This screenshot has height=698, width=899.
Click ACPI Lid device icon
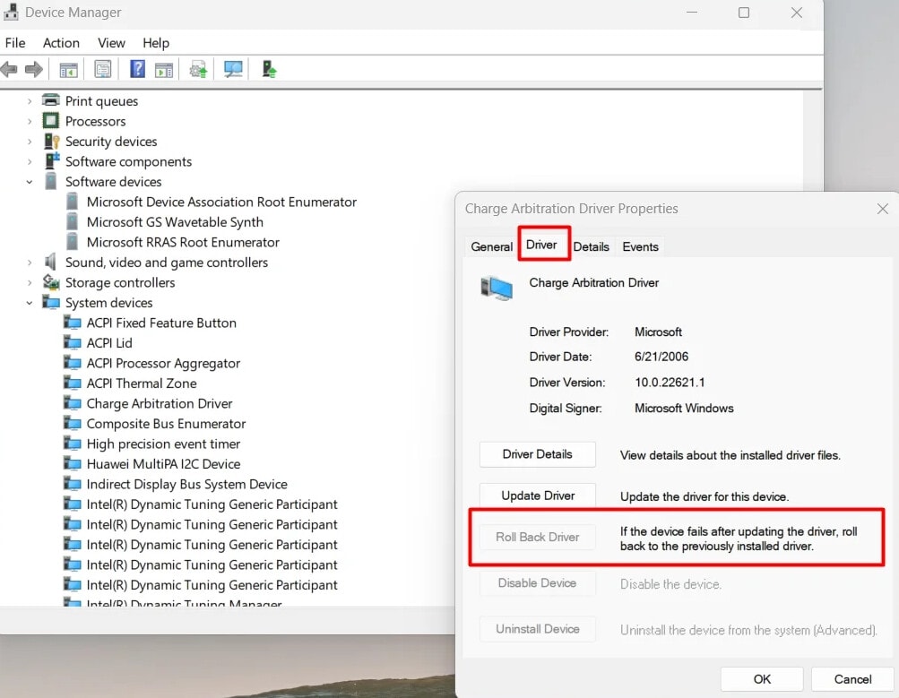coord(73,342)
